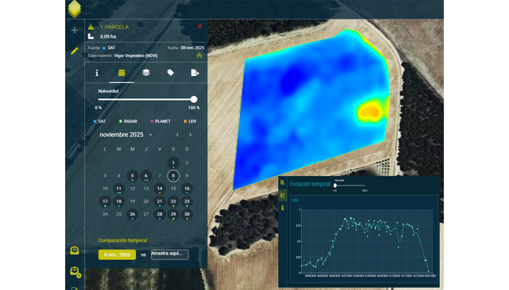
Task: Open the layers stack tab
Action: [146, 72]
